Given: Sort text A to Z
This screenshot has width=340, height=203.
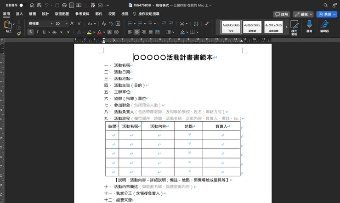Looking at the screenshot, I should (196, 23).
